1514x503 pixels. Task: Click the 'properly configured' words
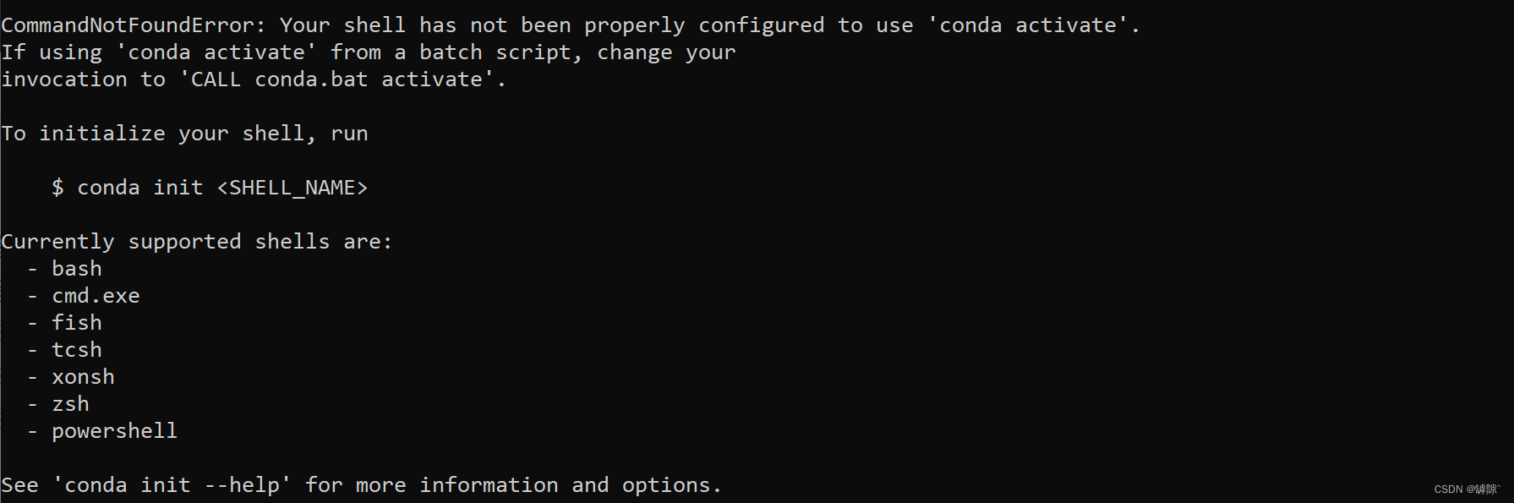704,25
